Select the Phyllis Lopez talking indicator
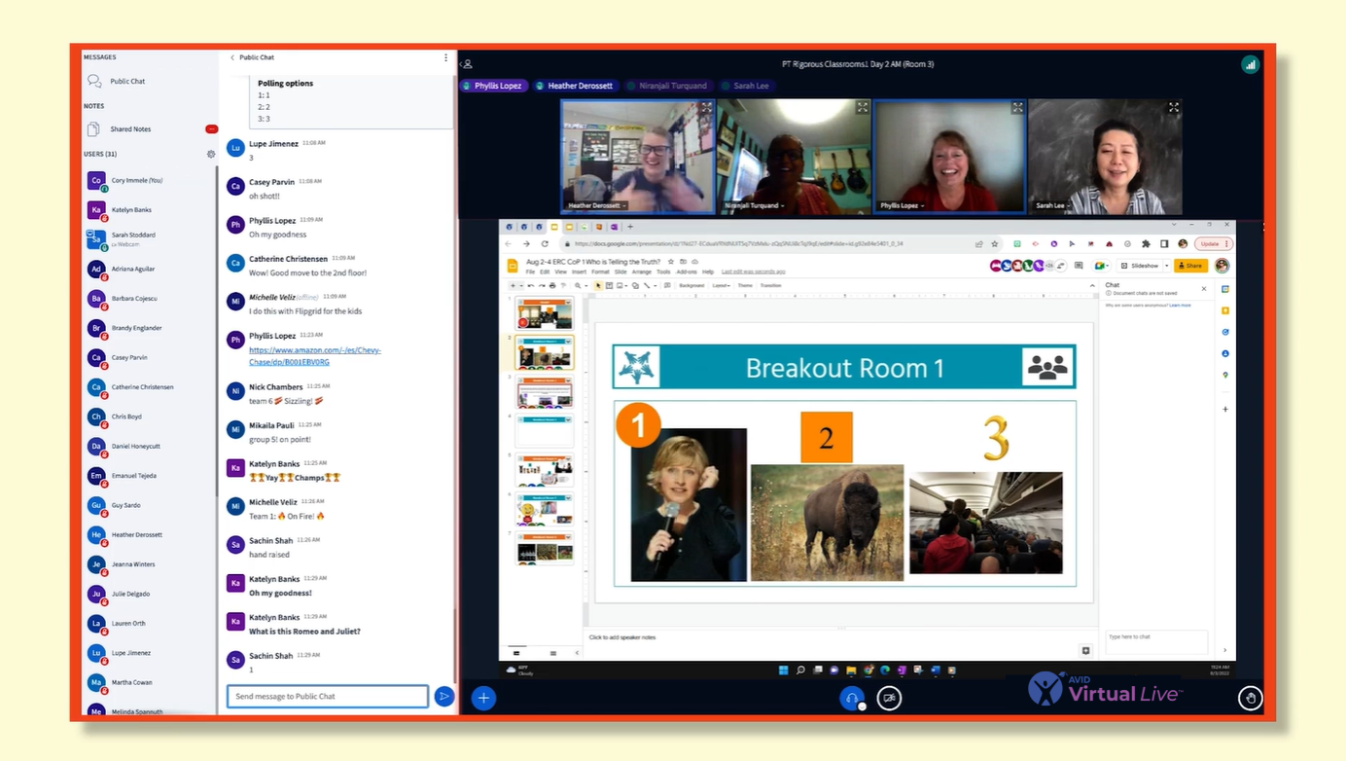Screen dimensions: 1346x761 (x=493, y=86)
